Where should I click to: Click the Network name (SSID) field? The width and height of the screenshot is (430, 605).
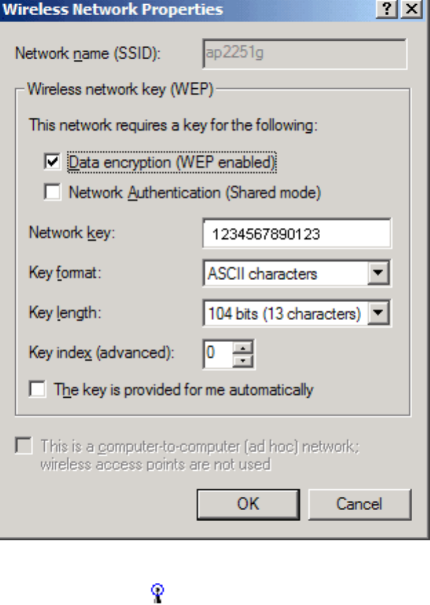click(x=304, y=54)
